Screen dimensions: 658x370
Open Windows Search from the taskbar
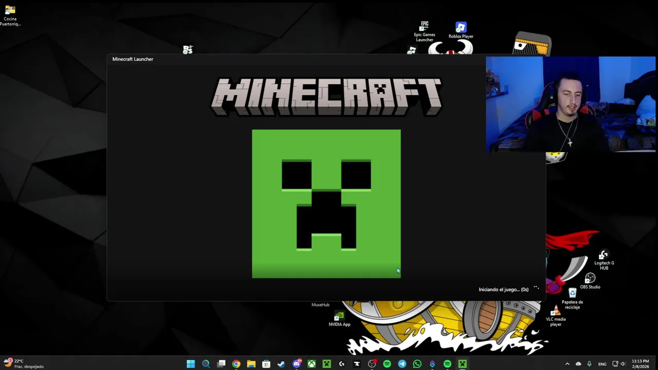click(206, 364)
